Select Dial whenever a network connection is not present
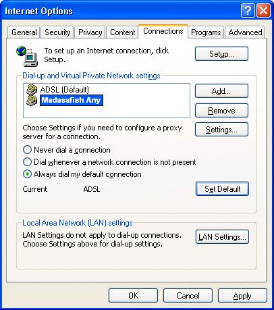This screenshot has height=310, width=274. click(27, 162)
